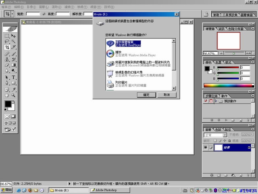The image size is (258, 194).
Task: Click the crop width input field
Action: (33, 14)
